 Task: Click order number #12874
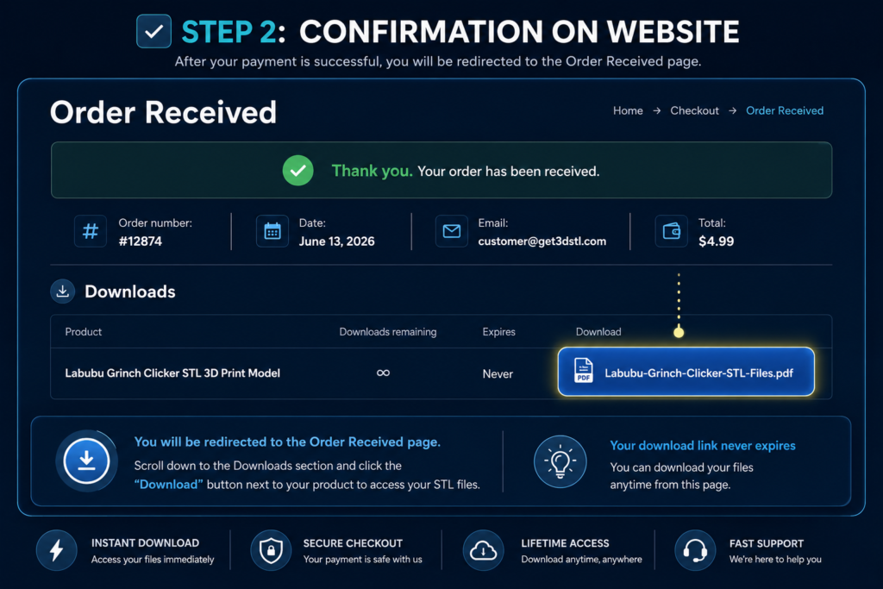point(141,241)
